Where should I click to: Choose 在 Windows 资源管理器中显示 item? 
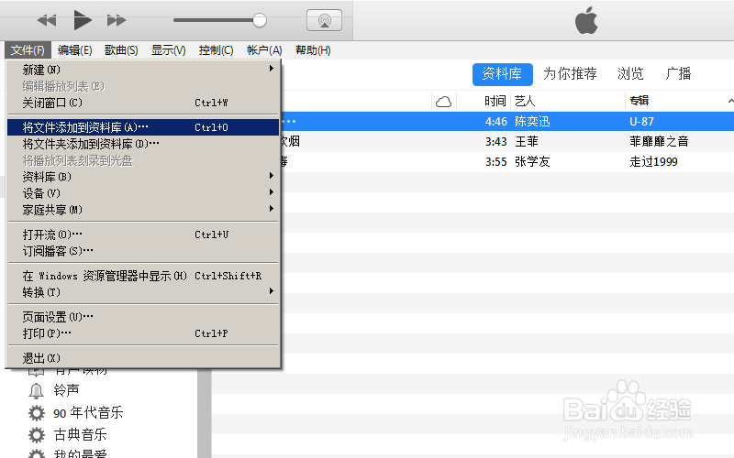click(143, 276)
